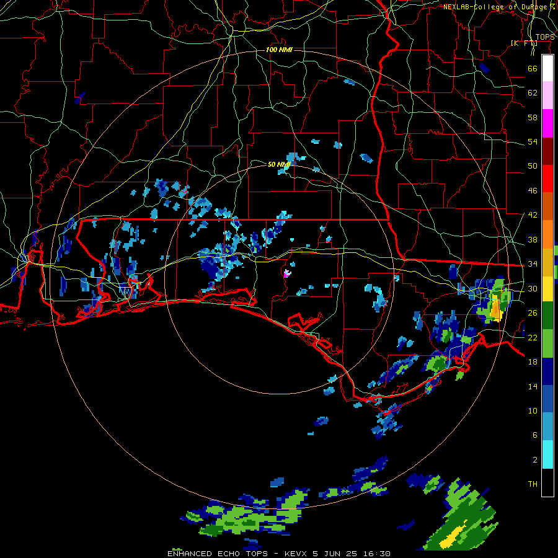Click the 14 legend value
Viewport: 558px width, 558px height.
coord(533,386)
